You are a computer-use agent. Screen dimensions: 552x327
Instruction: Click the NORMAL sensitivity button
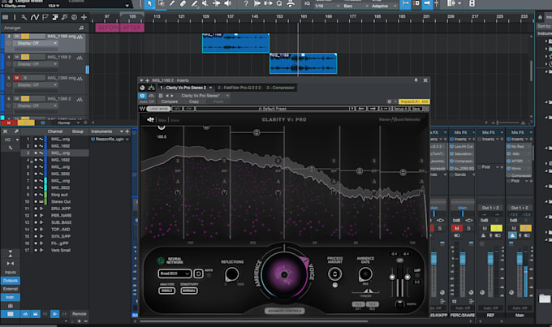(x=189, y=290)
